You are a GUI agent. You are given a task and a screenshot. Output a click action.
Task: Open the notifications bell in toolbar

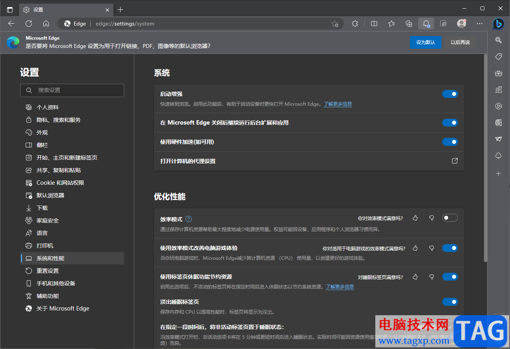point(426,24)
